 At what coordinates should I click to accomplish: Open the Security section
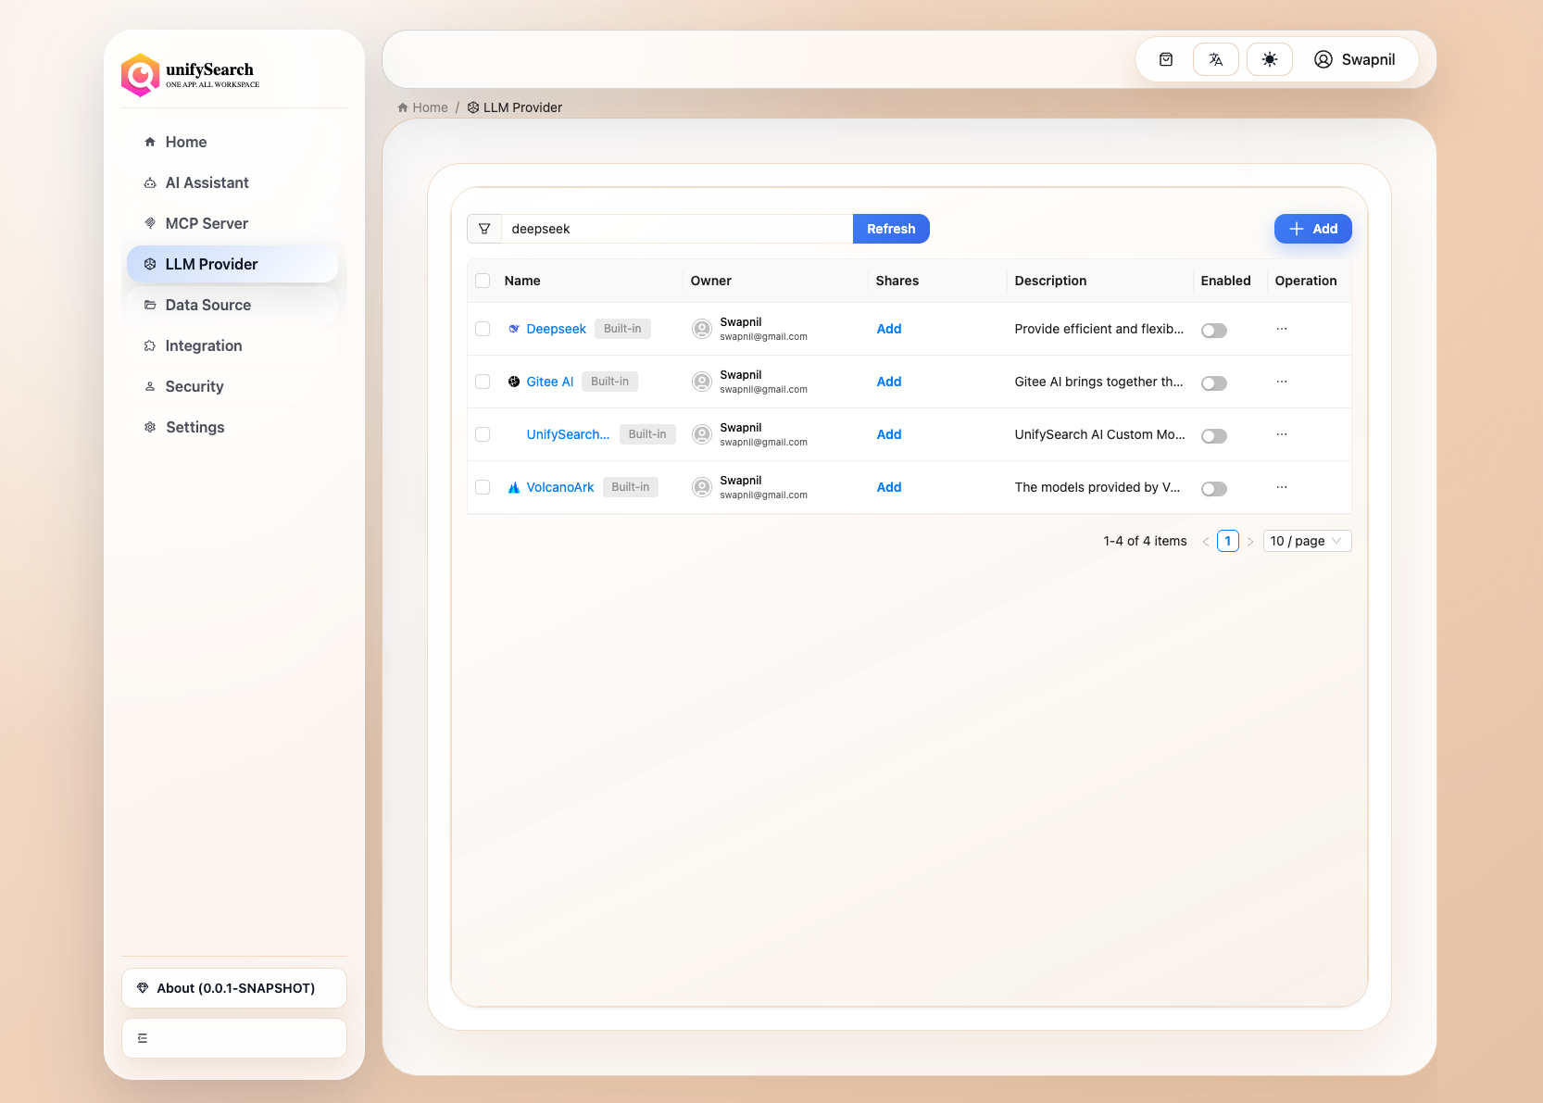pos(194,386)
